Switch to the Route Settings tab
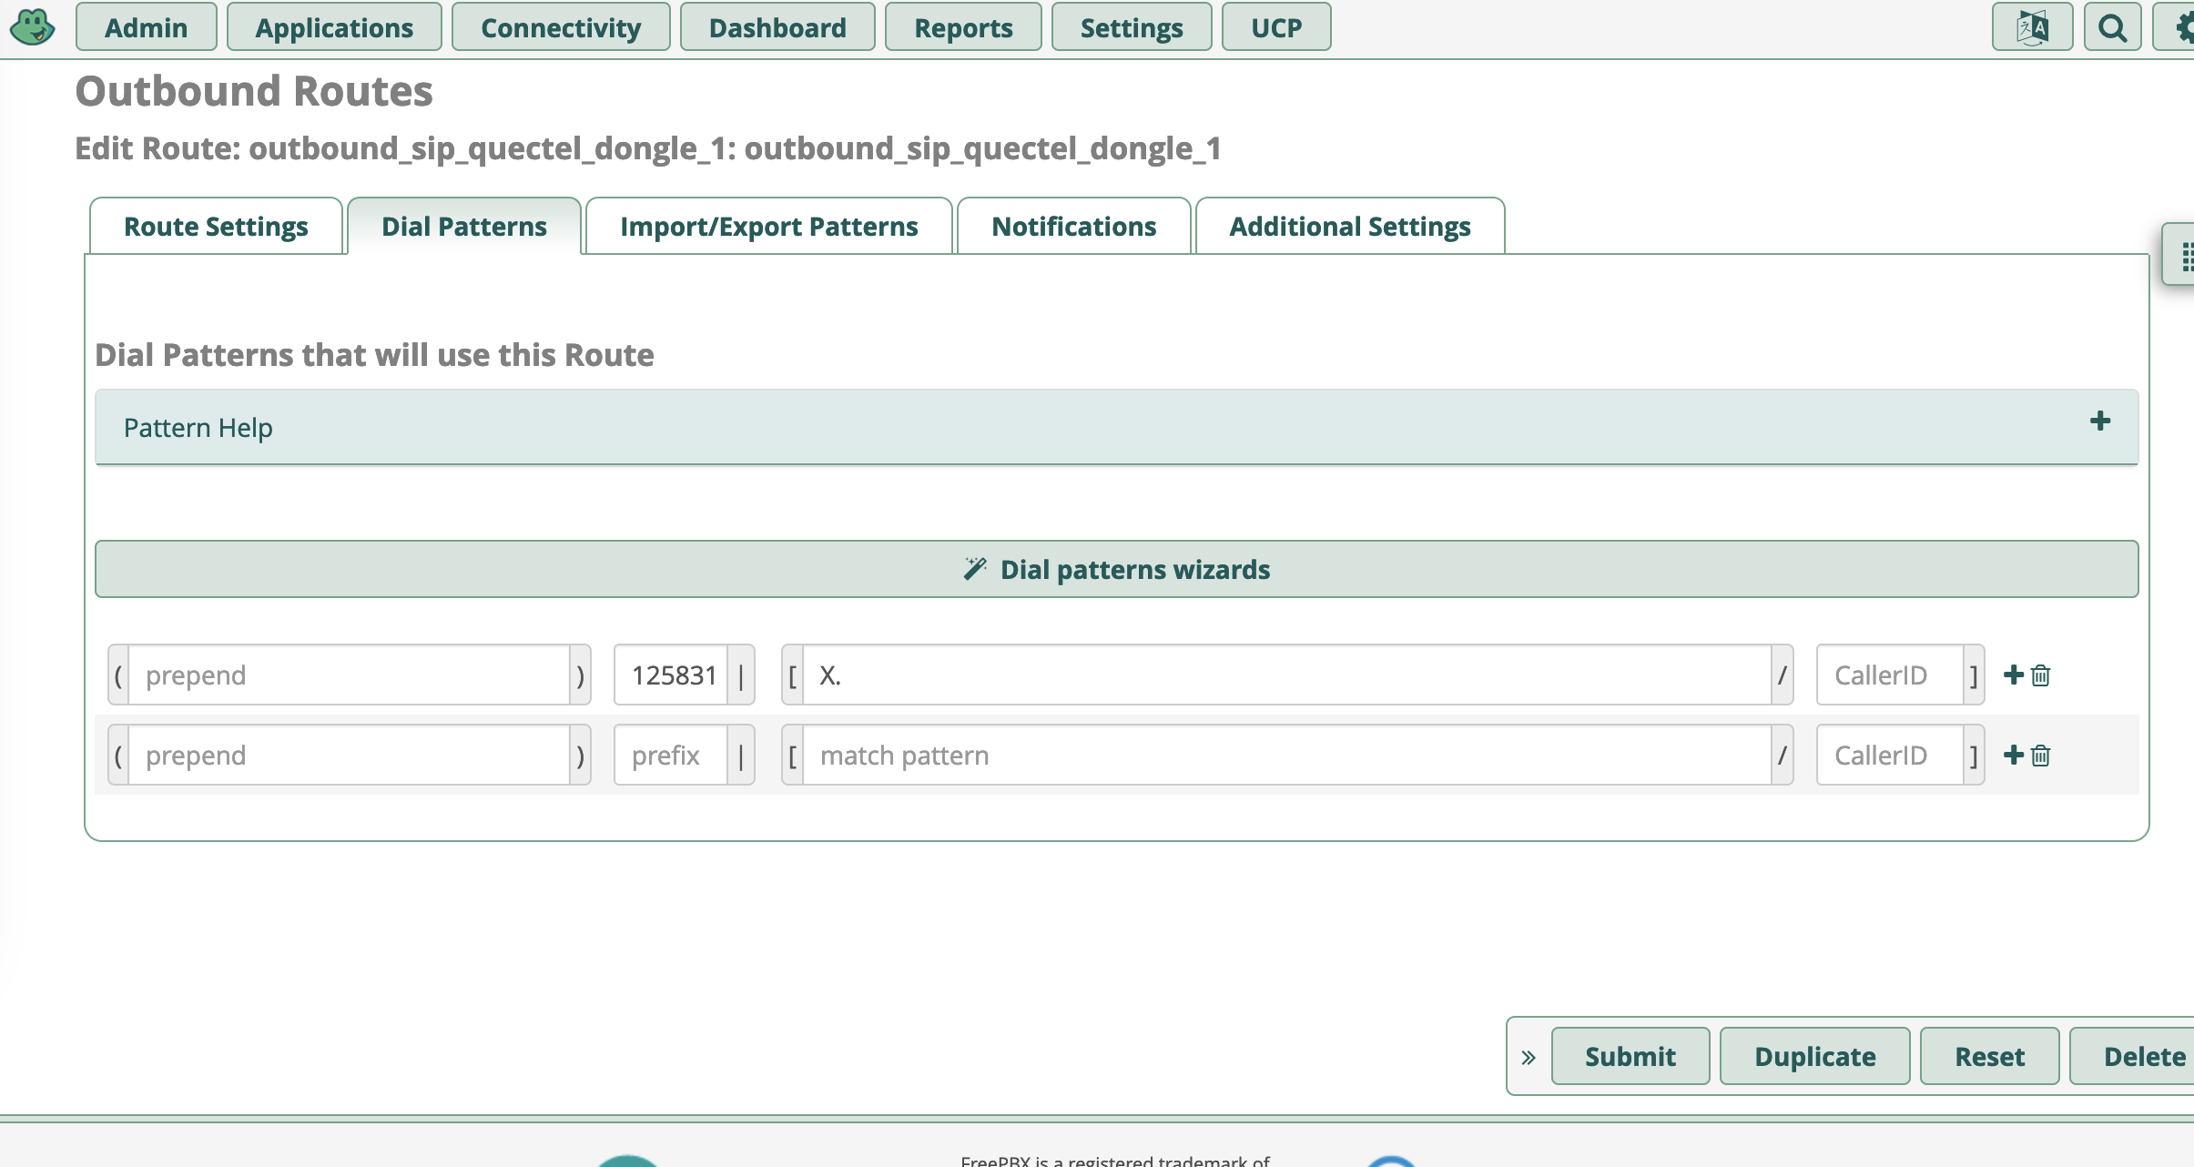The height and width of the screenshot is (1167, 2194). (216, 226)
